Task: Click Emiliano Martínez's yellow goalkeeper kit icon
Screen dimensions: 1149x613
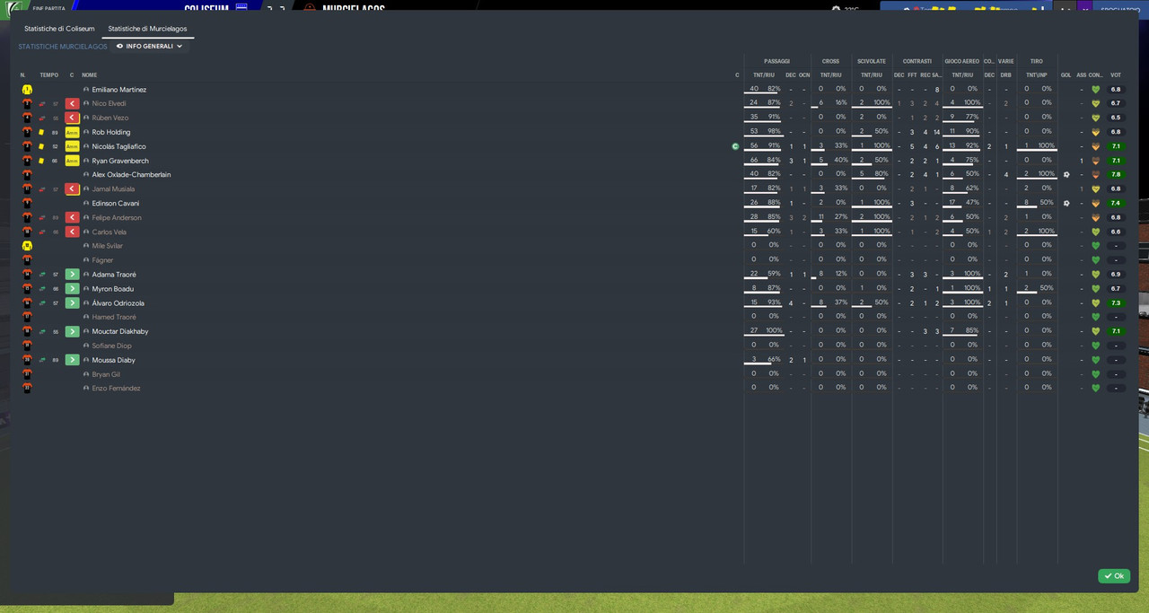Action: pyautogui.click(x=27, y=90)
